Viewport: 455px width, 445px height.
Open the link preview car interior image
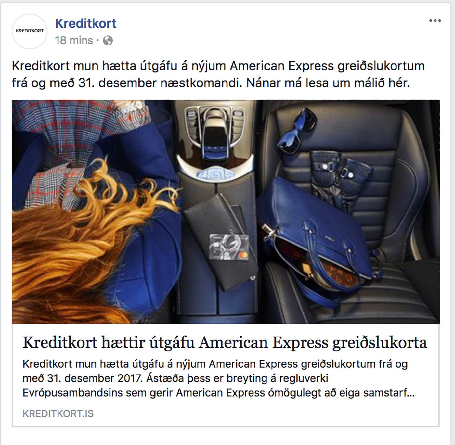pyautogui.click(x=226, y=211)
